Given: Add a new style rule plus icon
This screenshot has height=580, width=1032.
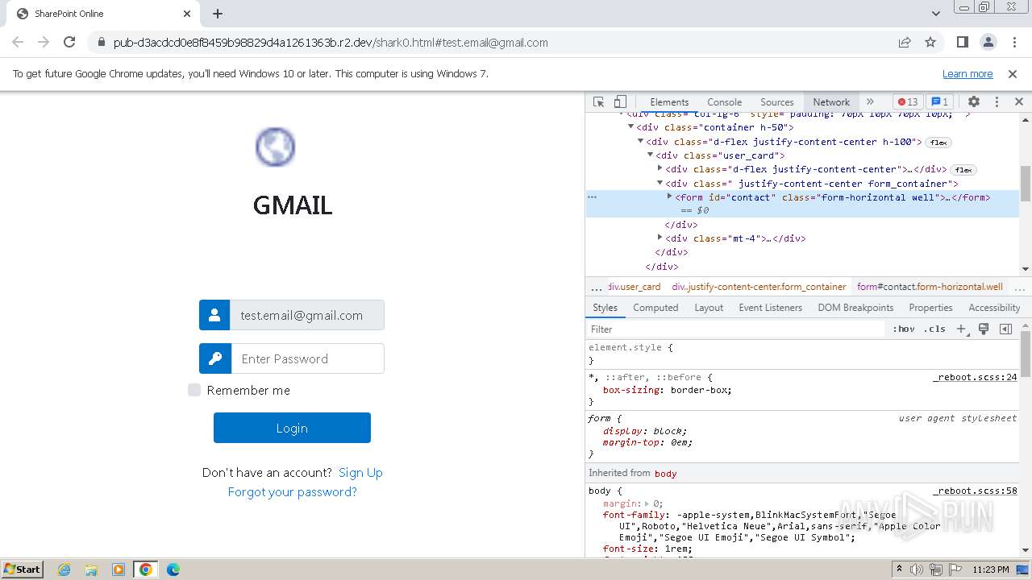Looking at the screenshot, I should pos(961,329).
